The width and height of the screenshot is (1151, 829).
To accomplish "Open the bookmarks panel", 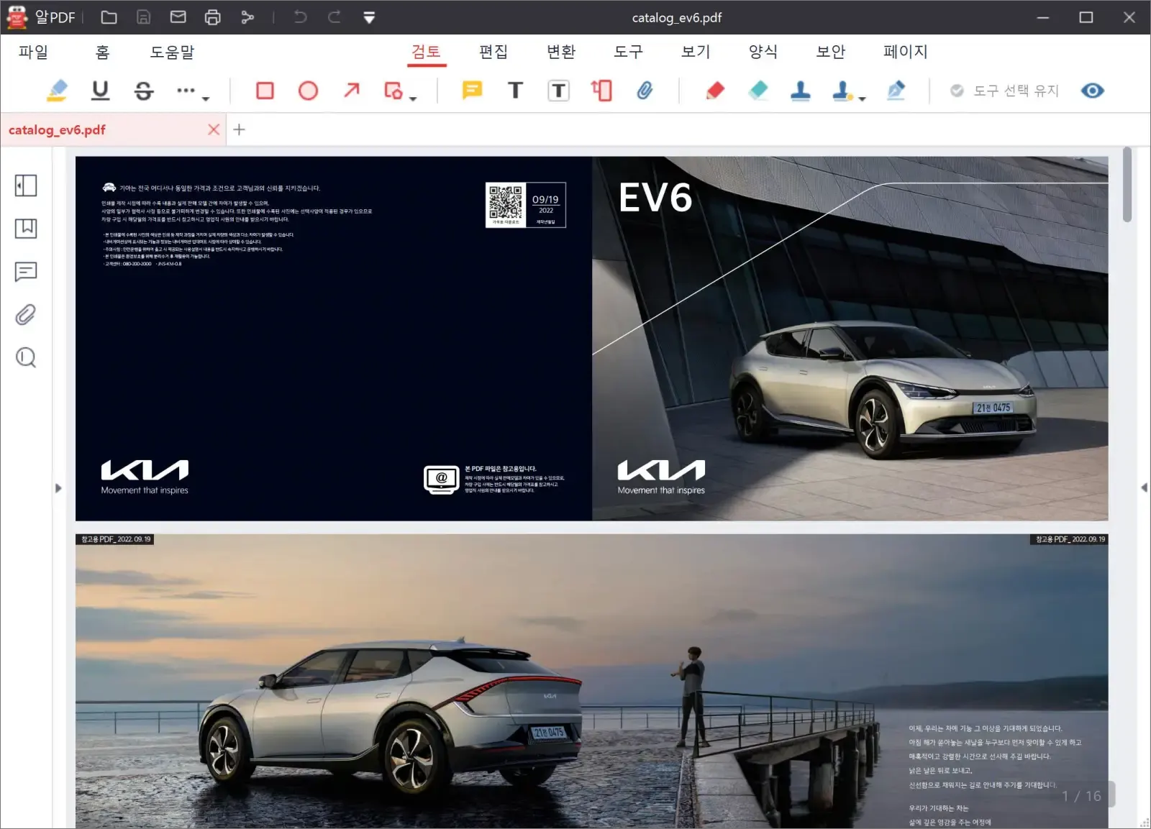I will pos(26,229).
